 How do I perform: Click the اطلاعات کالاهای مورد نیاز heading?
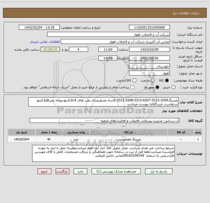pyautogui.click(x=182, y=111)
